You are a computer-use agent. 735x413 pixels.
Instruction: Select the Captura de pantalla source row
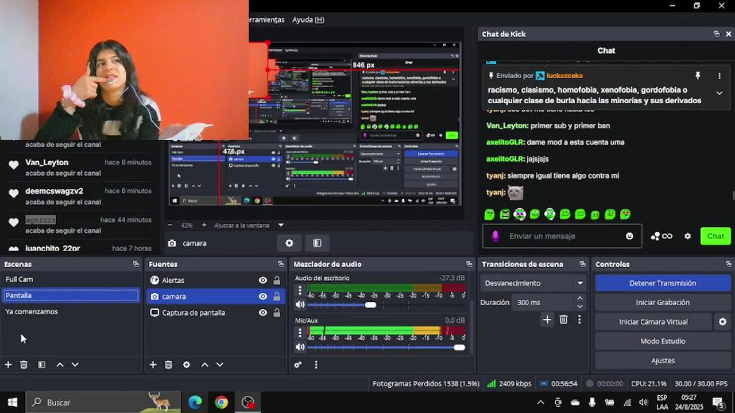(215, 313)
